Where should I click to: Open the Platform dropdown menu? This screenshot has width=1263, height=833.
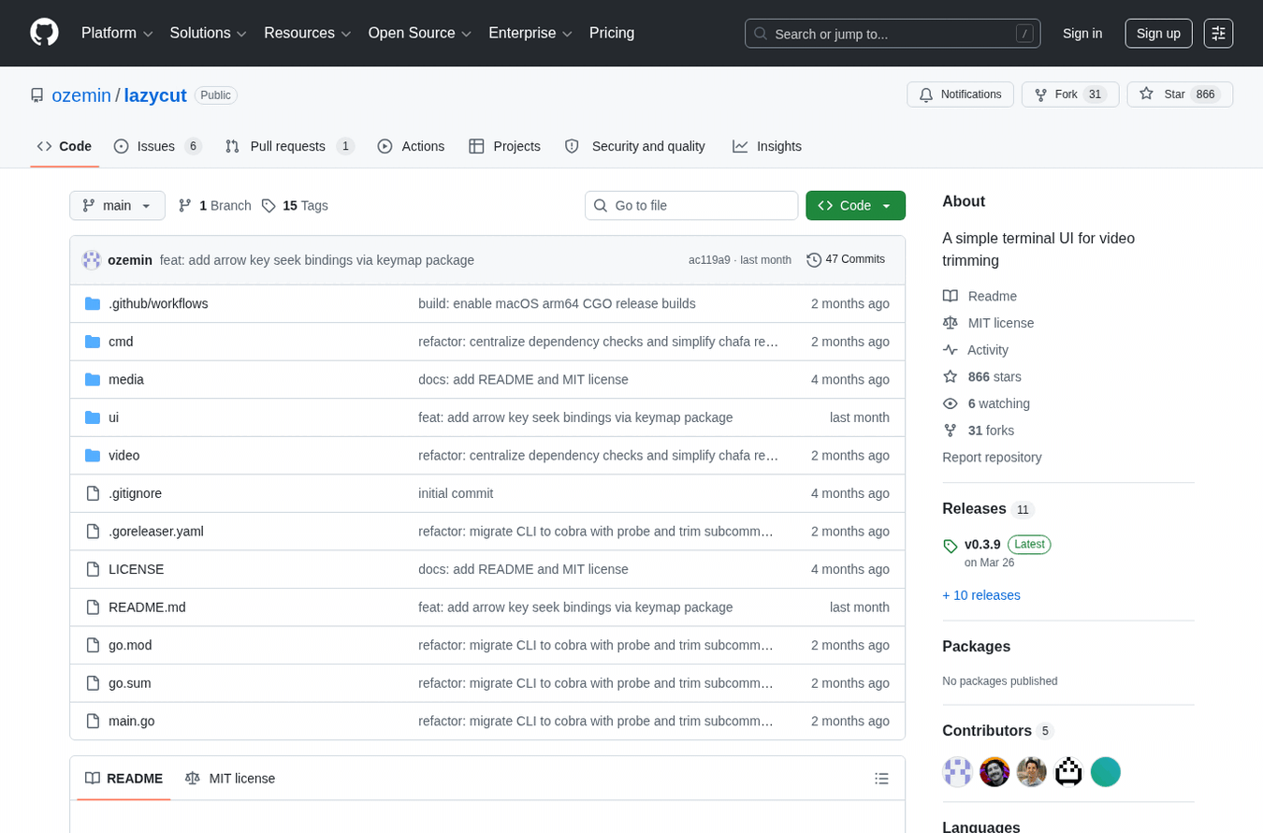click(x=117, y=34)
